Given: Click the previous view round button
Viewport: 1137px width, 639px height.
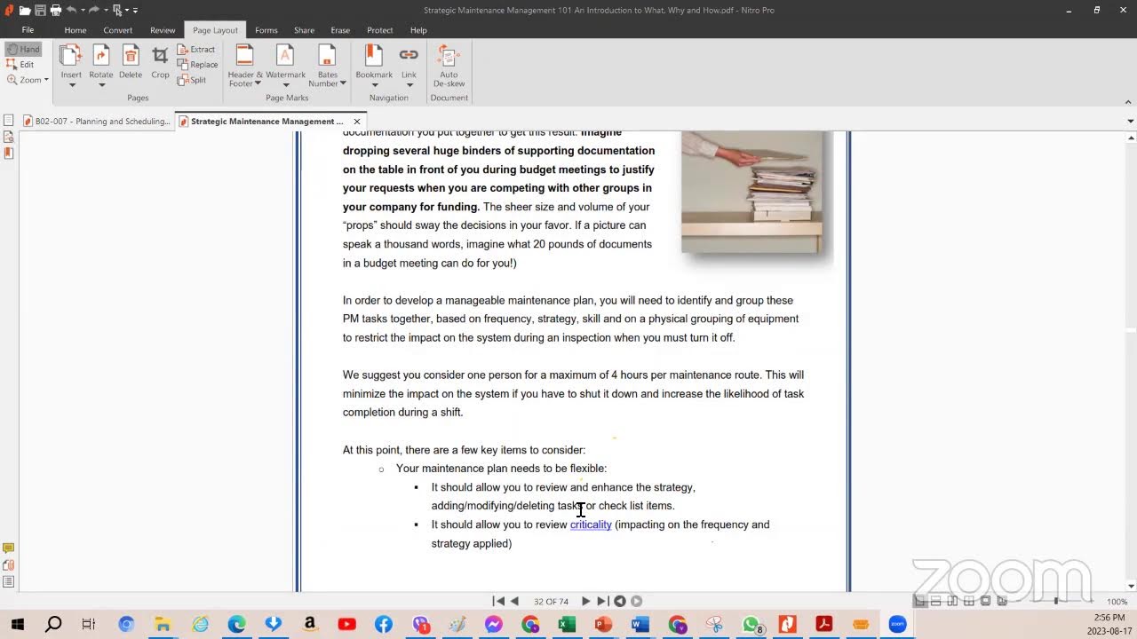Looking at the screenshot, I should pos(620,601).
